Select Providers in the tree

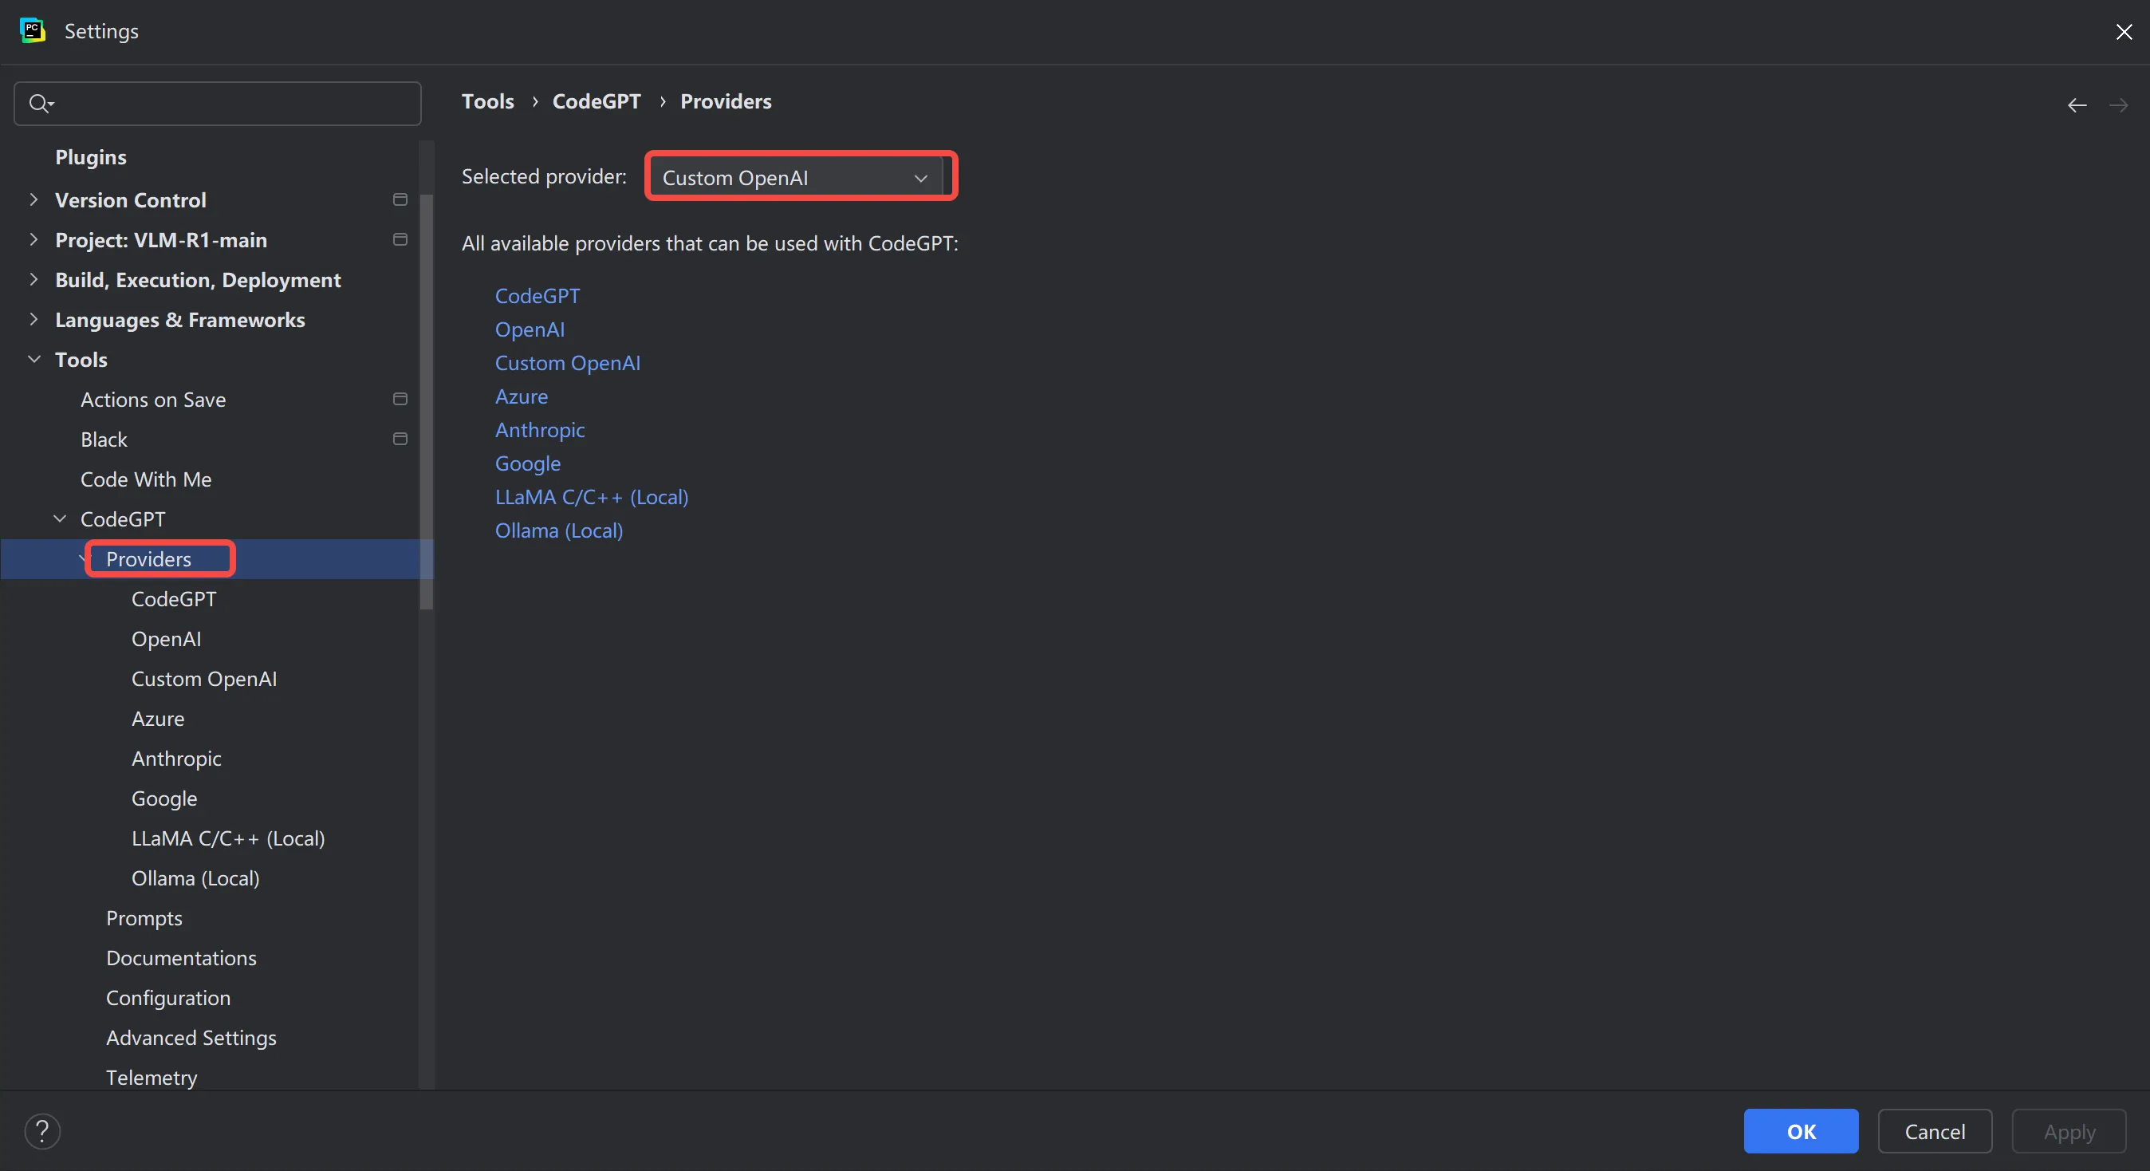point(148,559)
